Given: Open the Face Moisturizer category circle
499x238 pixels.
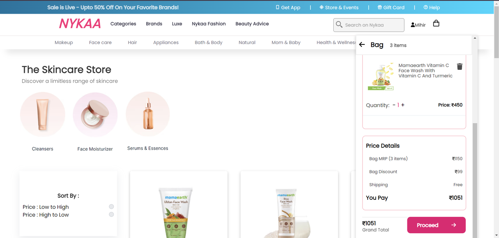Looking at the screenshot, I should 95,115.
